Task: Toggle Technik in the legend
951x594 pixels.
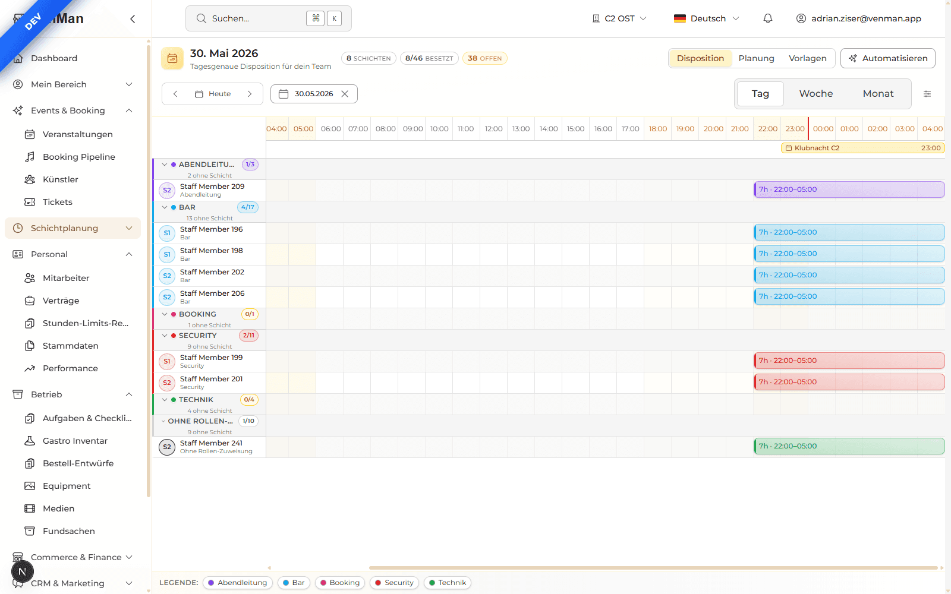Action: [x=448, y=583]
